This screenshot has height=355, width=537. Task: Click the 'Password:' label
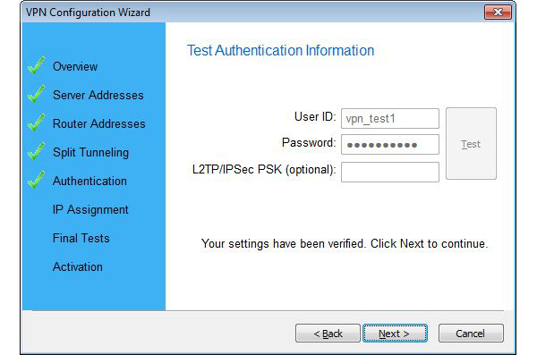309,143
